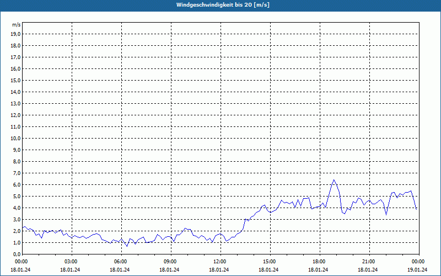Click the 00:00 time label dated 19.01.24
441x276 pixels.
(418, 262)
